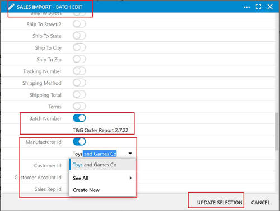Click the Cancel button
This screenshot has height=211, width=280.
tap(260, 203)
